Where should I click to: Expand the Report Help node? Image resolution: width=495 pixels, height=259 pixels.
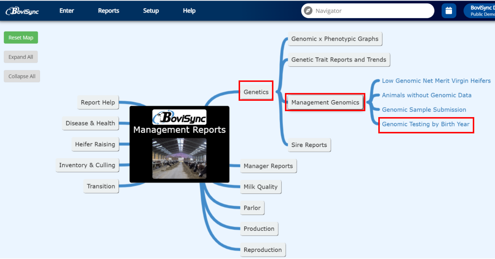(x=98, y=103)
